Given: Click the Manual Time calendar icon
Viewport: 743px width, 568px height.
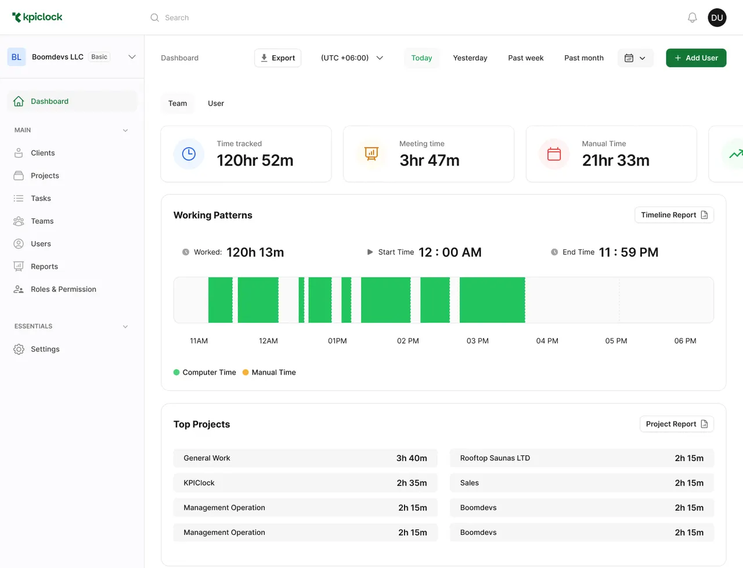Looking at the screenshot, I should tap(554, 154).
